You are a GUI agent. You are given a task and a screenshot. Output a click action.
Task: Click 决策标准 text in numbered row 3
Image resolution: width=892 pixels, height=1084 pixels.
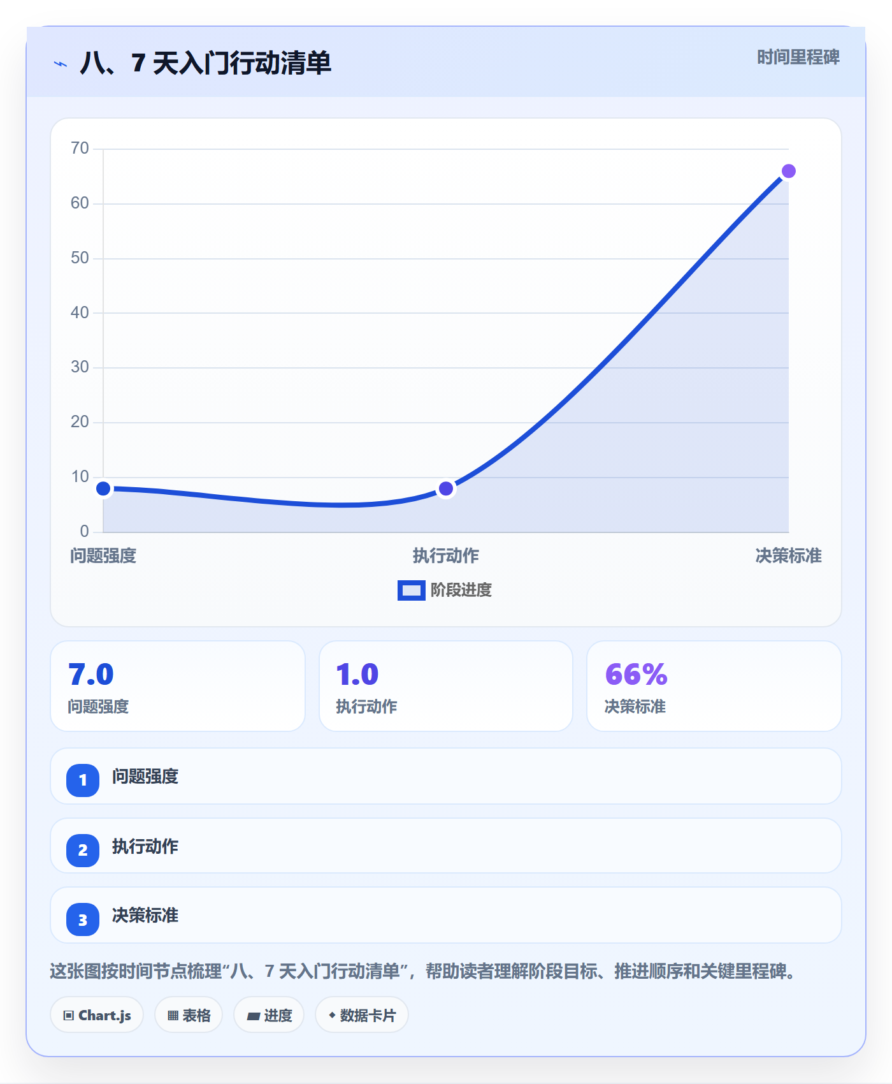pyautogui.click(x=145, y=916)
